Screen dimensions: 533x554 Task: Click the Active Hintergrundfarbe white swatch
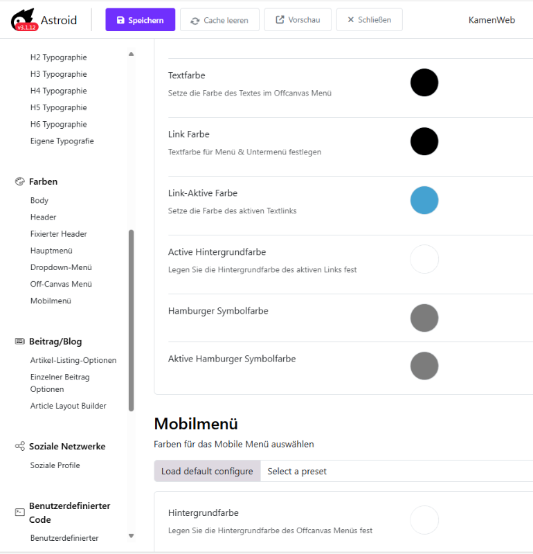pyautogui.click(x=424, y=259)
